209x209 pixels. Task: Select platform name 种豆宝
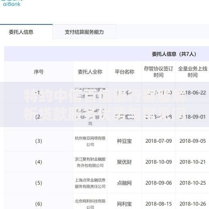(125, 141)
